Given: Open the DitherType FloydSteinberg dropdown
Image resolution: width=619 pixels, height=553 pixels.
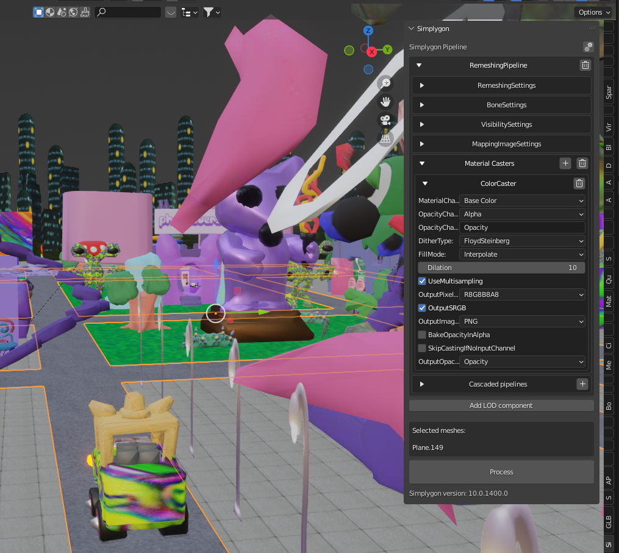Looking at the screenshot, I should (x=522, y=241).
